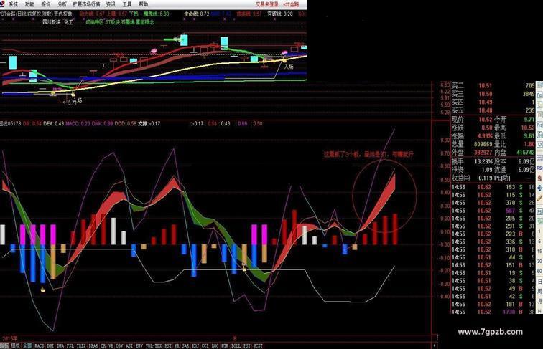The image size is (543, 349).
Task: Click the 交易未登录 login link
Action: (267, 4)
